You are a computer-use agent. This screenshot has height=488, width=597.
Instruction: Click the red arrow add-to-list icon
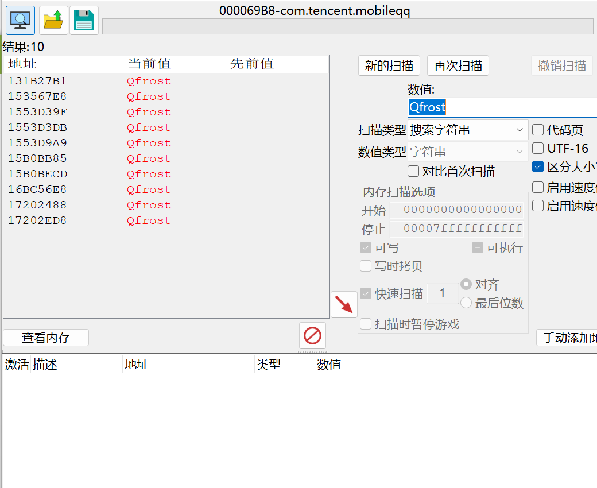(344, 304)
